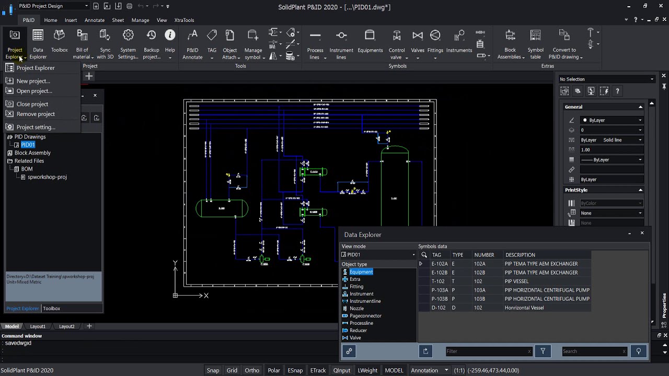This screenshot has height=376, width=669.
Task: Click the Data Explorer filter funnel icon
Action: (543, 351)
